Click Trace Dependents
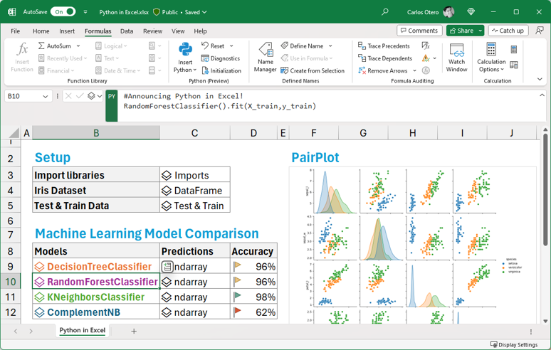This screenshot has width=551, height=350. [385, 58]
